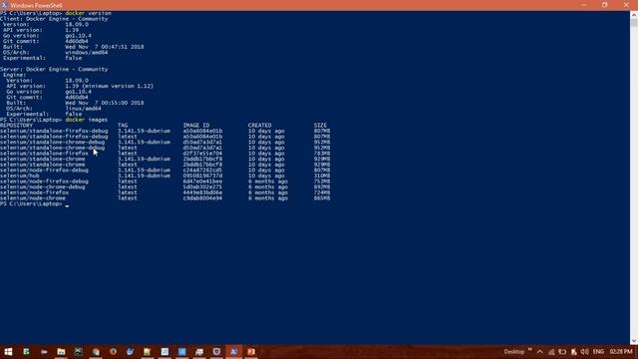
Task: Click the PowerShell icon in the title bar
Action: (4, 5)
